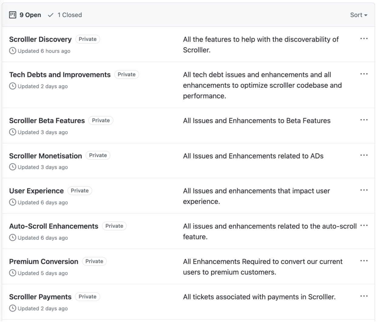
Task: Click description 'All Issues and Enhancements related to ADs'
Action: point(253,156)
